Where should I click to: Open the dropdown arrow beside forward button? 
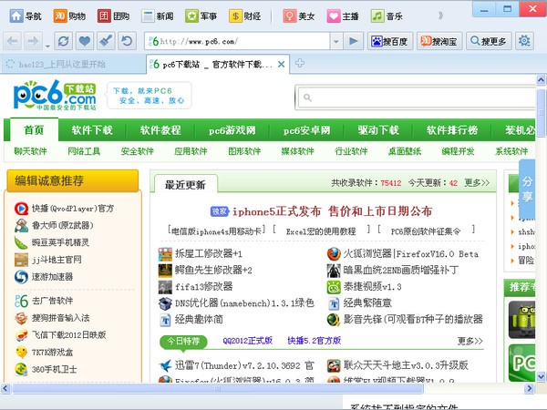[47, 46]
